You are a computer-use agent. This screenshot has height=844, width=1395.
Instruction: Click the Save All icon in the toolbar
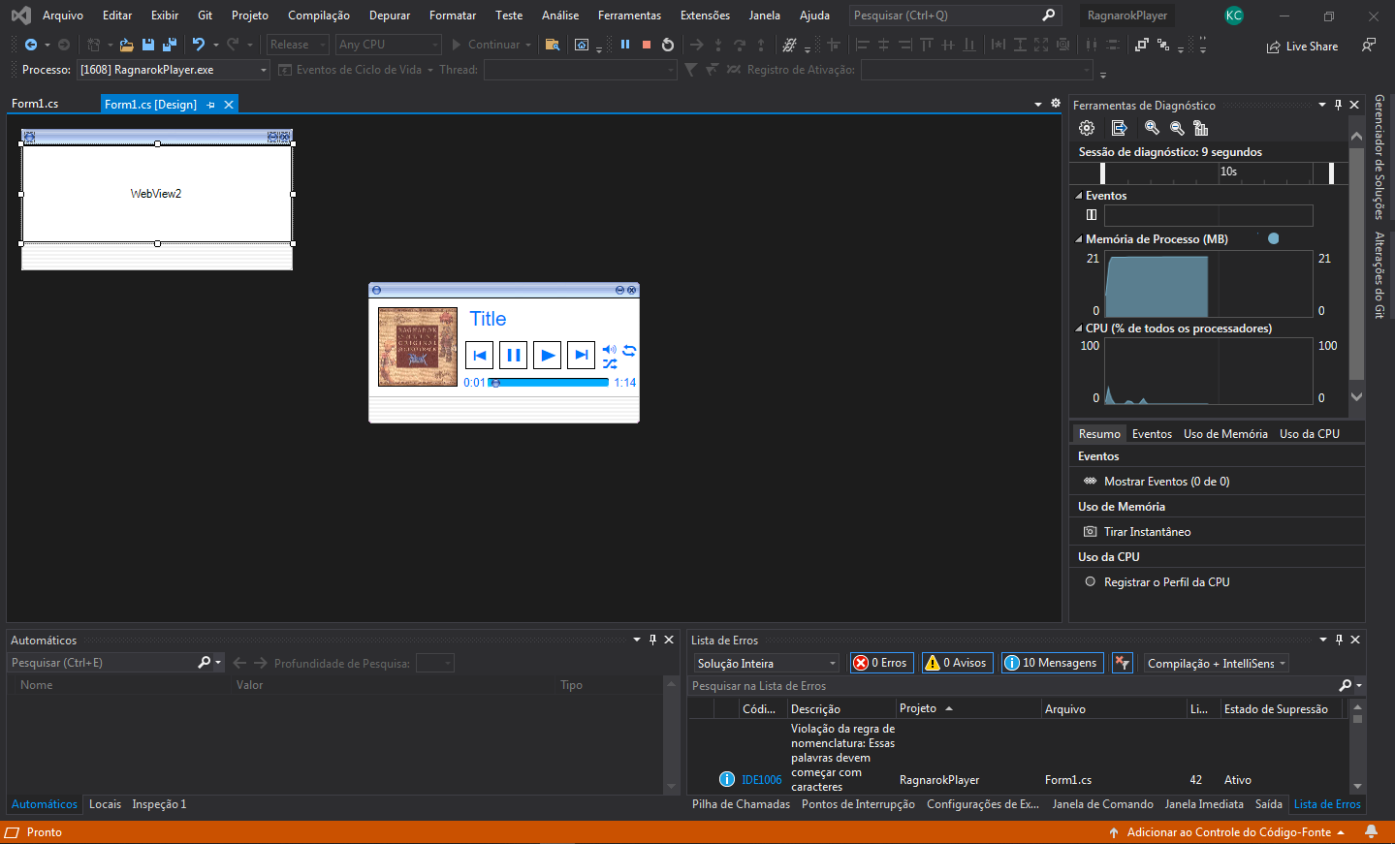[x=170, y=45]
